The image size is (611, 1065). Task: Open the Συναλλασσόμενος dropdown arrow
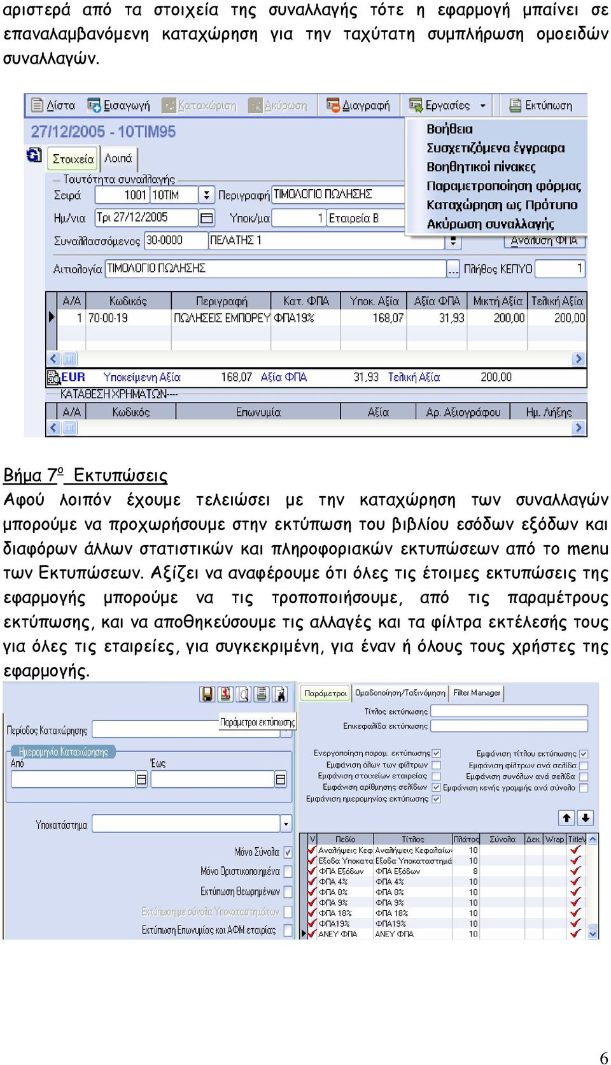pyautogui.click(x=453, y=241)
